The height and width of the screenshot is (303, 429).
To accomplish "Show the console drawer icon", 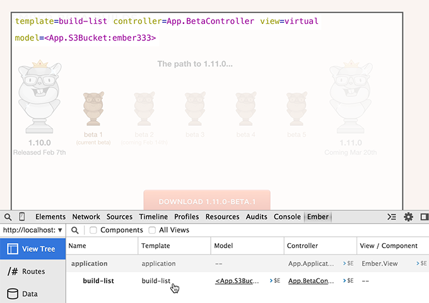I will (x=391, y=217).
